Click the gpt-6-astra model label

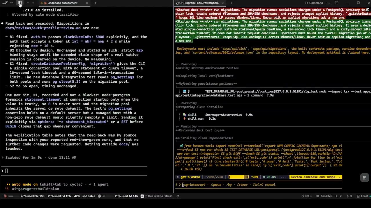pos(190,177)
